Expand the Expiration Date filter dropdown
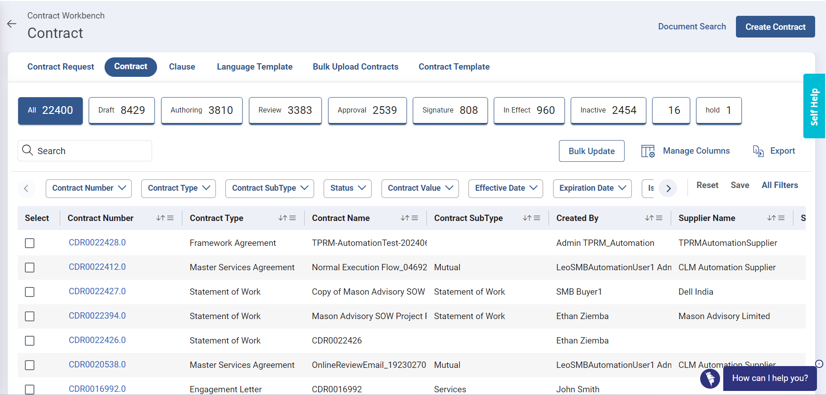 click(592, 188)
